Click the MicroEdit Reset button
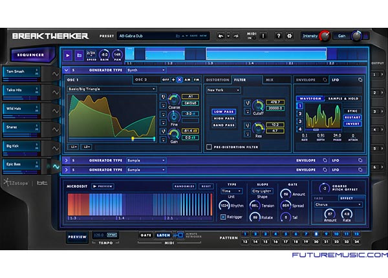The height and width of the screenshot is (278, 388). tap(206, 186)
